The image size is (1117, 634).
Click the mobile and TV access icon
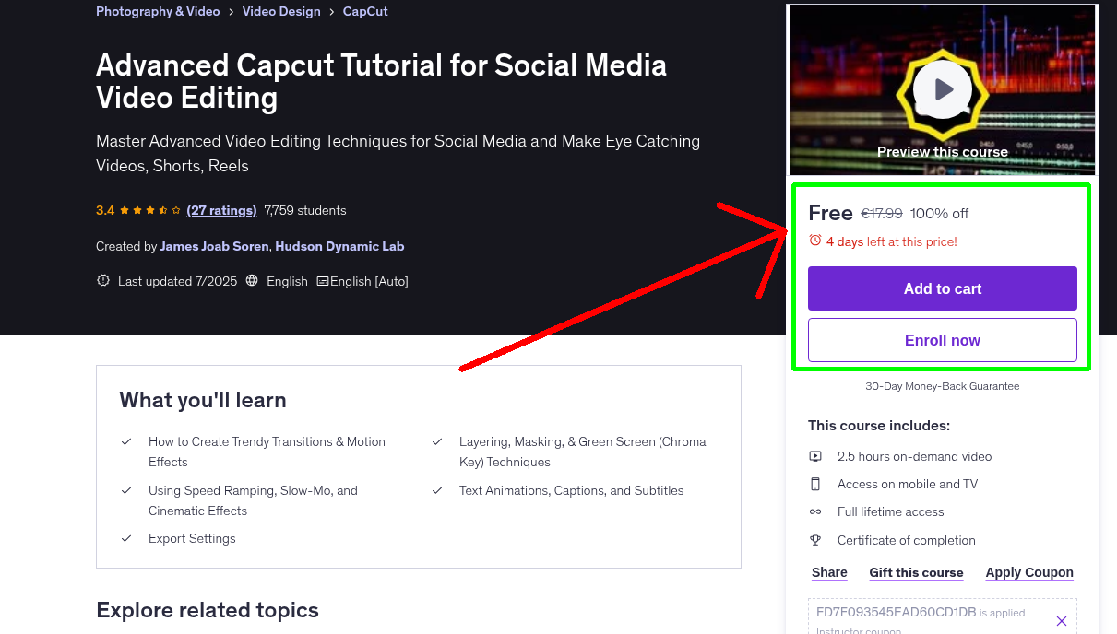tap(815, 484)
